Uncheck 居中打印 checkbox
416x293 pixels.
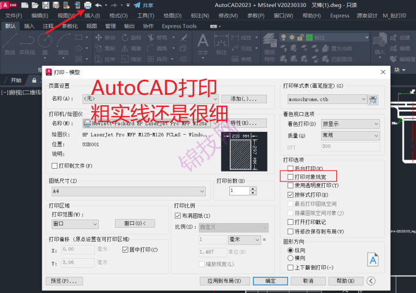click(x=125, y=250)
